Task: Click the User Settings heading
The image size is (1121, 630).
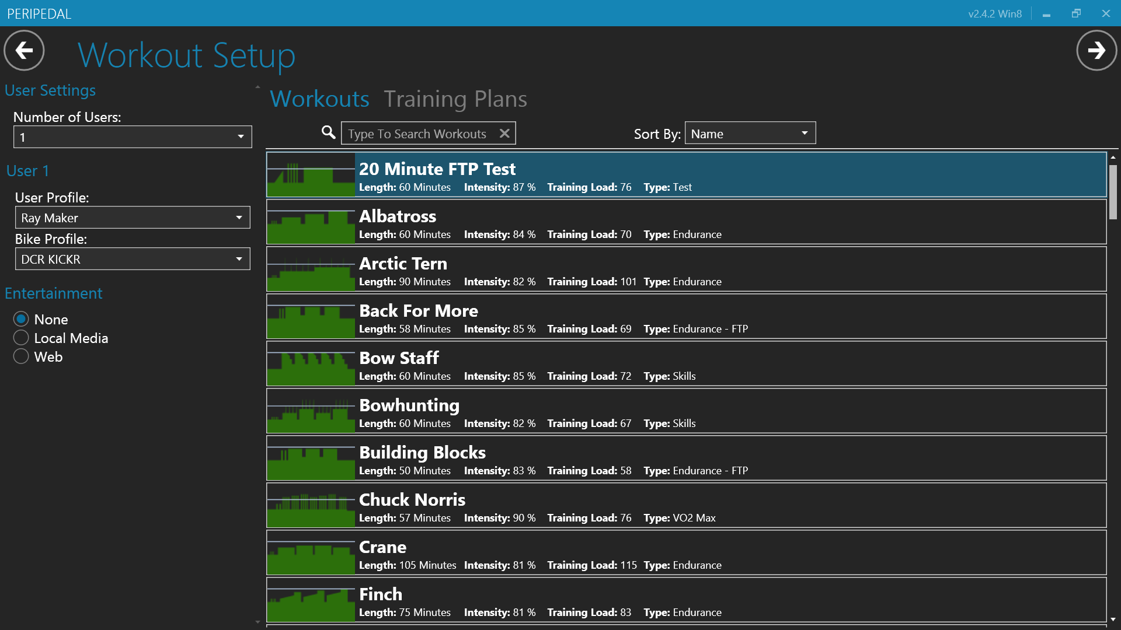Action: tap(50, 90)
